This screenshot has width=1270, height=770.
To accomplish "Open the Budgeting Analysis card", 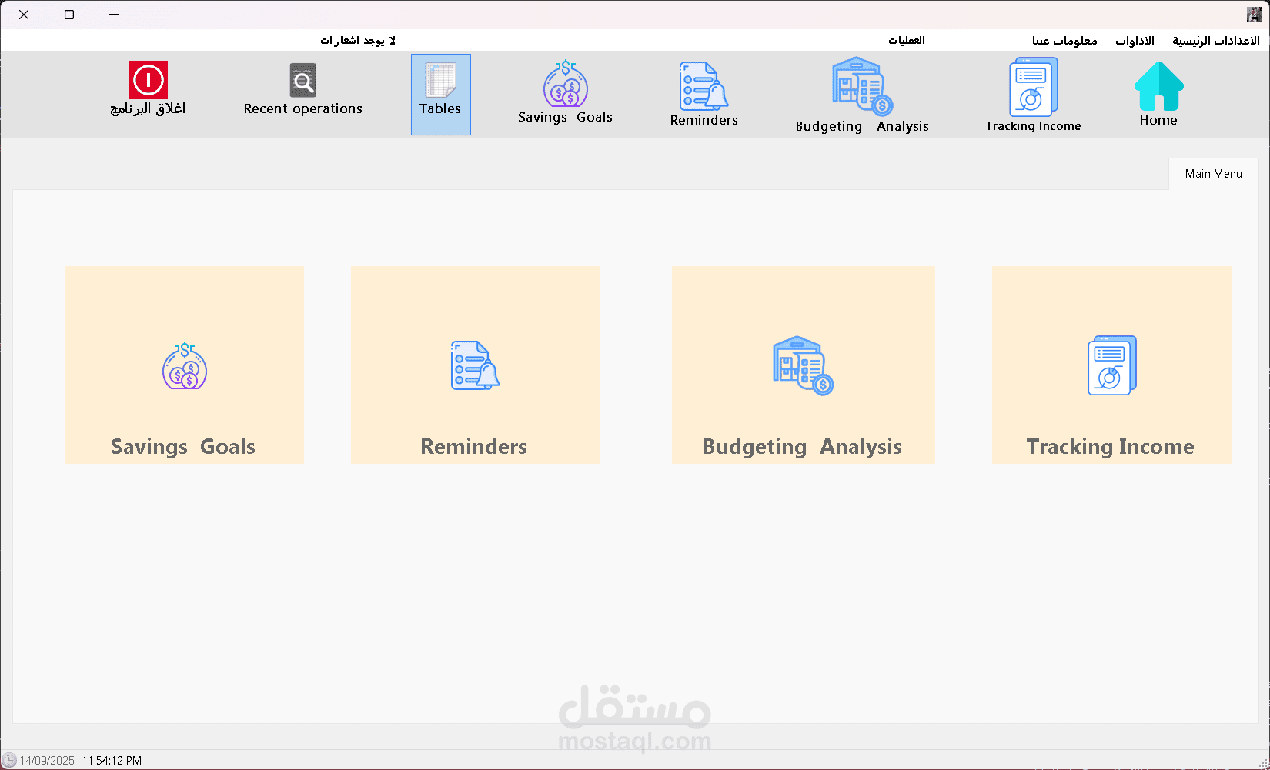I will tap(804, 365).
